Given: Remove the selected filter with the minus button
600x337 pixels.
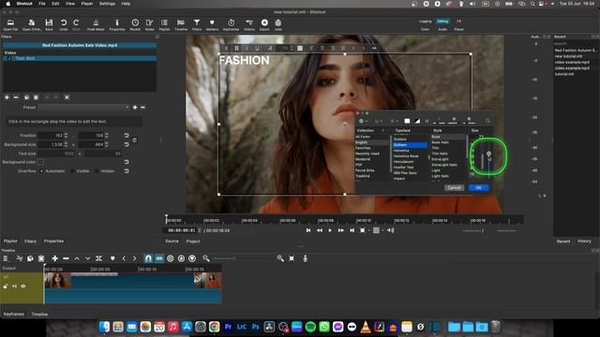Looking at the screenshot, I should [16, 97].
